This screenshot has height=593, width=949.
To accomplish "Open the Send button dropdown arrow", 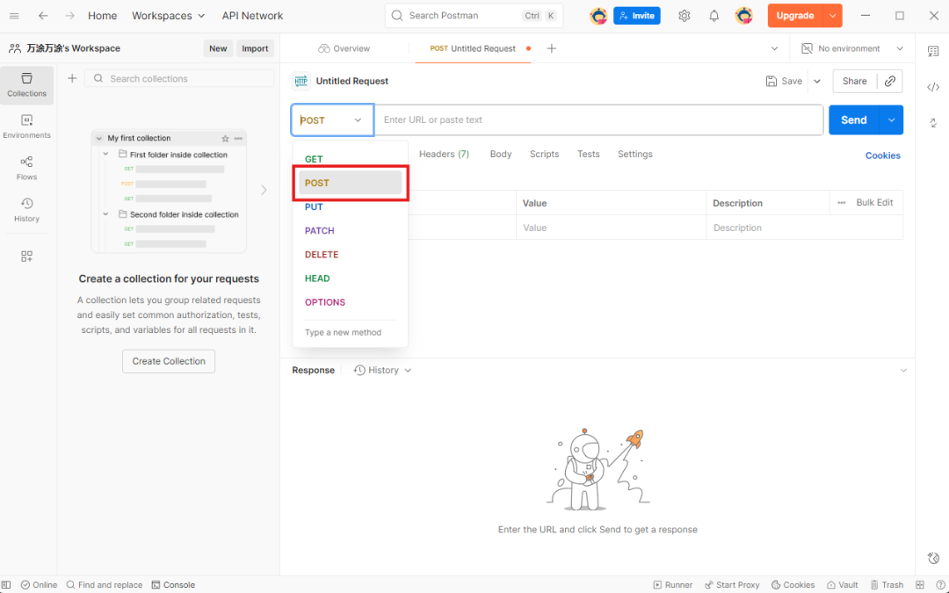I will 892,120.
